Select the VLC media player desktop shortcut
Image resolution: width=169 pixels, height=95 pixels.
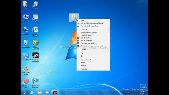pos(26,70)
